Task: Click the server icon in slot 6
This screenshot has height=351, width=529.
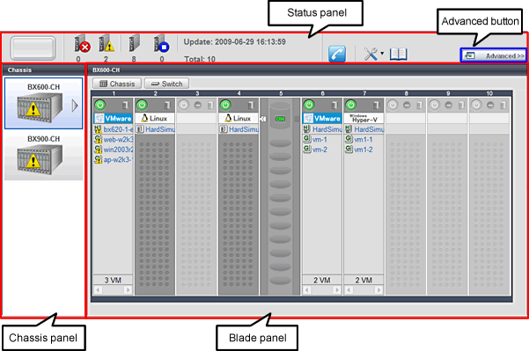Action: click(x=334, y=106)
